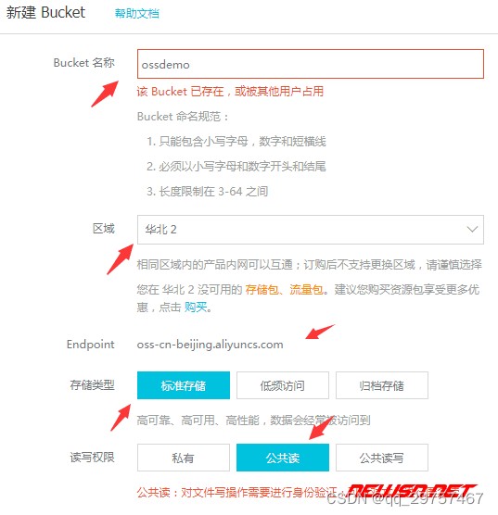The width and height of the screenshot is (498, 515).
Task: Set read/write permission to 私有
Action: [184, 458]
